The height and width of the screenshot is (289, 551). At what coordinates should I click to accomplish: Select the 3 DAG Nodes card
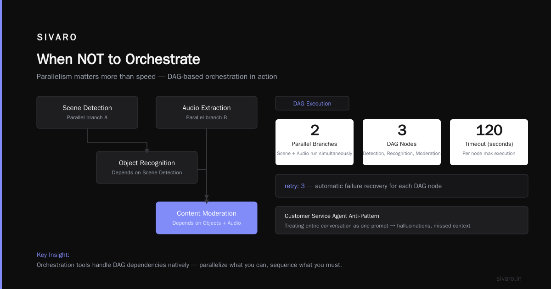pos(402,142)
